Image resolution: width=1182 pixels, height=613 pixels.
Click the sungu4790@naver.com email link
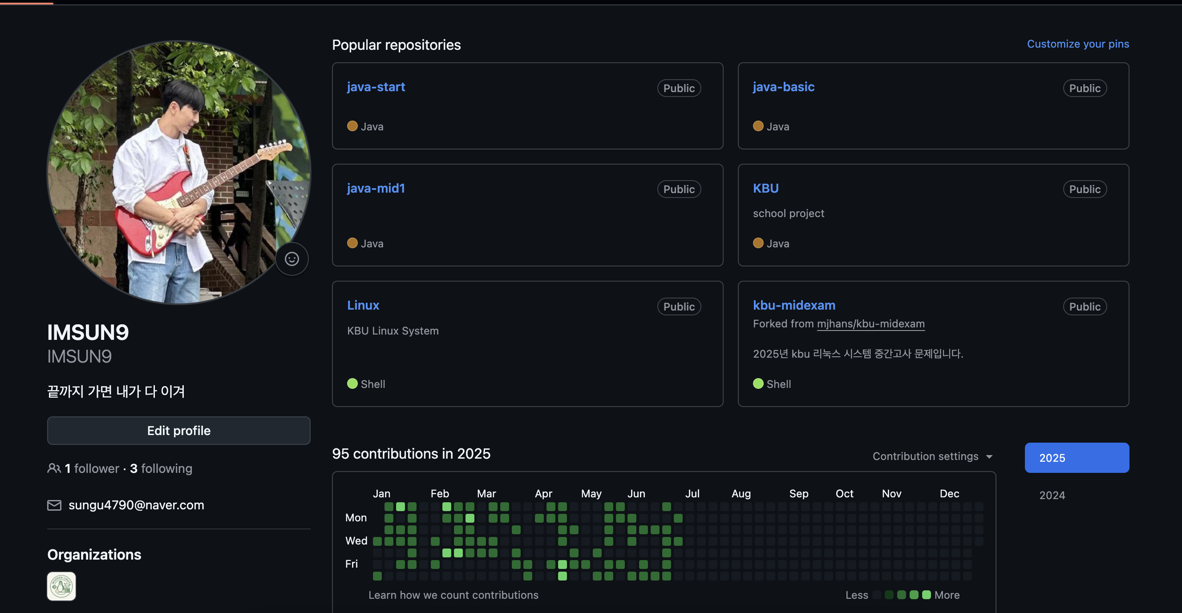pyautogui.click(x=136, y=505)
